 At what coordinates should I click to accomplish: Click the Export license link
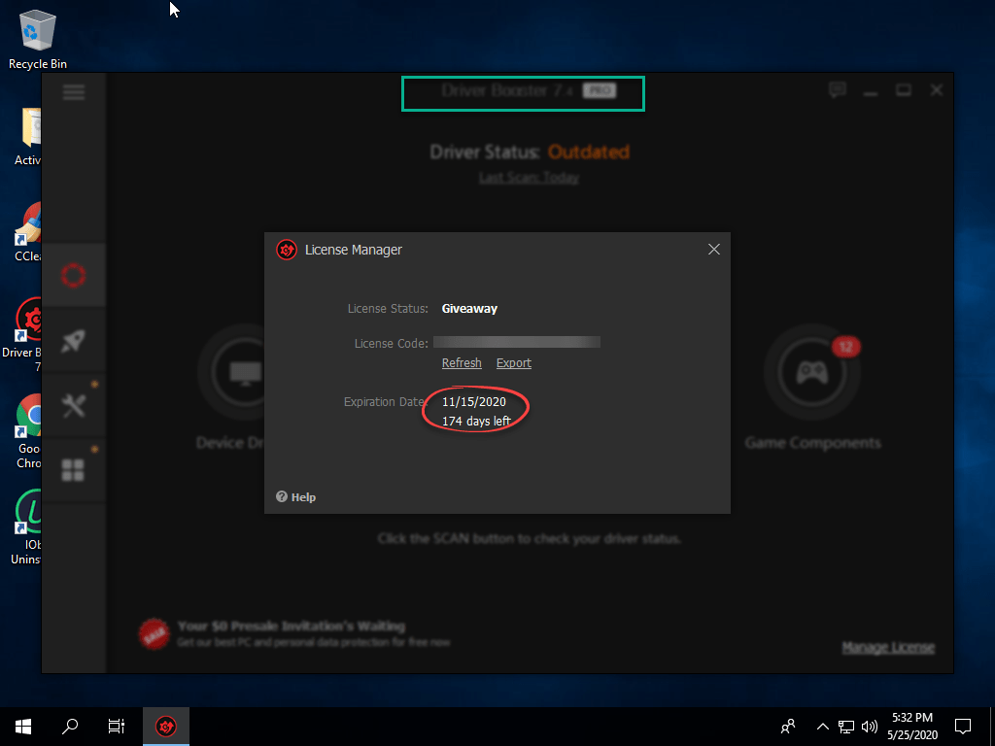[x=513, y=363]
